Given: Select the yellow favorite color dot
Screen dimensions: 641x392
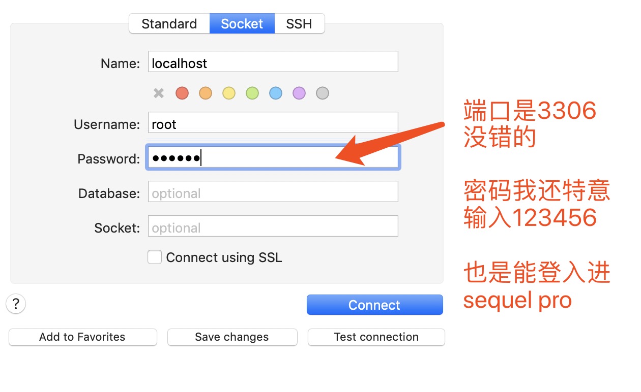Looking at the screenshot, I should (x=228, y=93).
